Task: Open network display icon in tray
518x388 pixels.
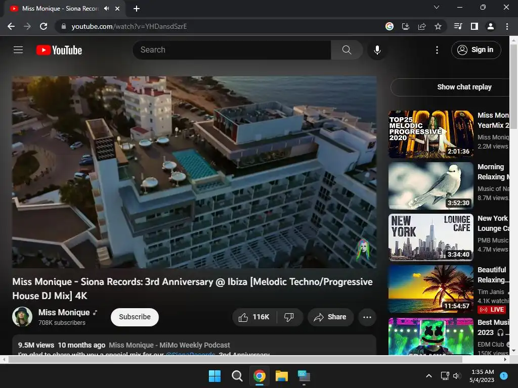Action: [x=445, y=376]
